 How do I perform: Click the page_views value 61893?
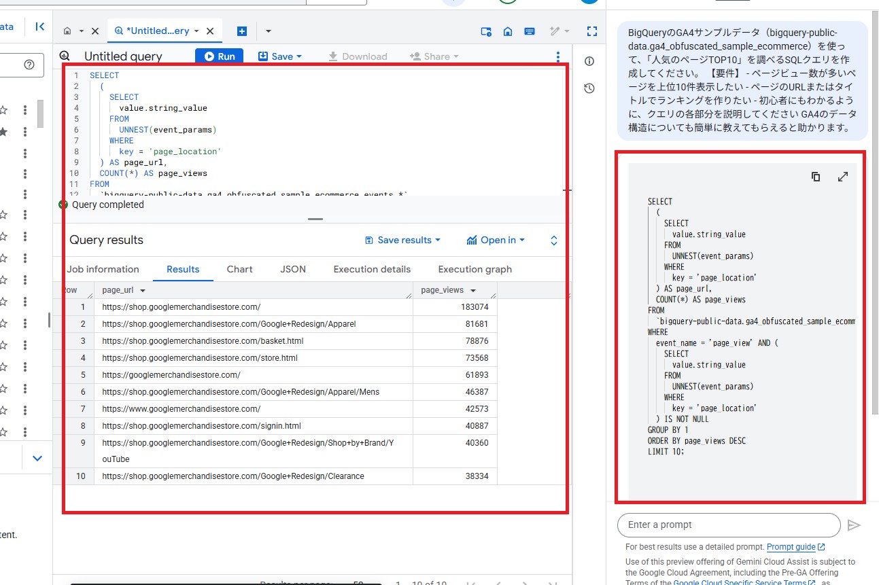(x=477, y=375)
